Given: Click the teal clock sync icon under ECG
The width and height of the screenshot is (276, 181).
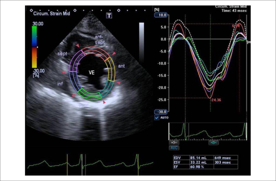Looking at the screenshot, I should (213, 143).
